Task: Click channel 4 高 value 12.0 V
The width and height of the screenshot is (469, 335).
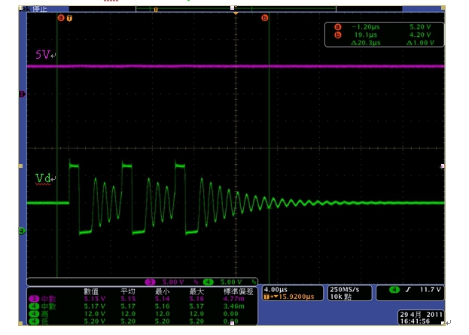Action: [x=95, y=314]
